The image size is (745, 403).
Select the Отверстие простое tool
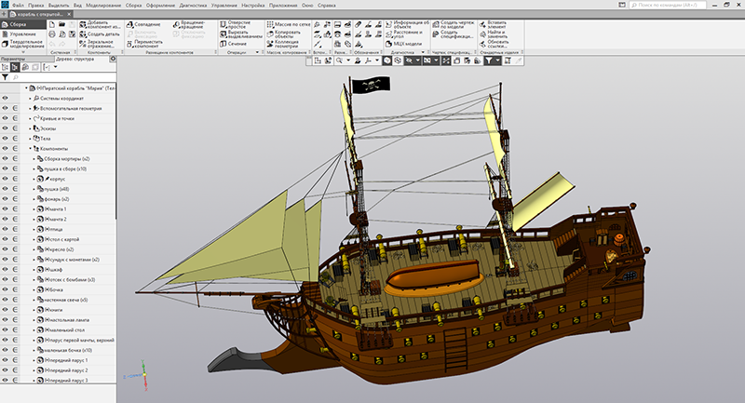click(x=224, y=24)
